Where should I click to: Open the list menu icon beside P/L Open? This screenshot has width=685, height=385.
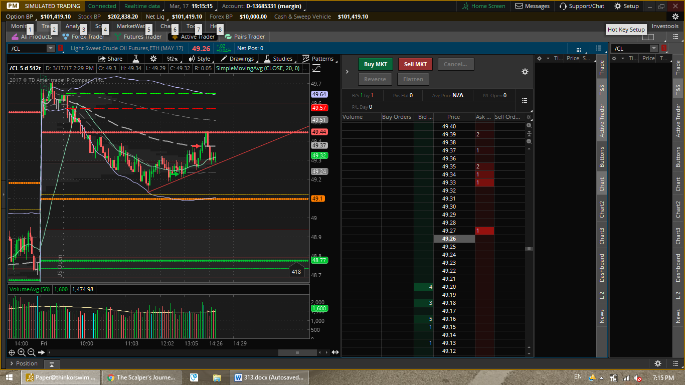[x=525, y=101]
